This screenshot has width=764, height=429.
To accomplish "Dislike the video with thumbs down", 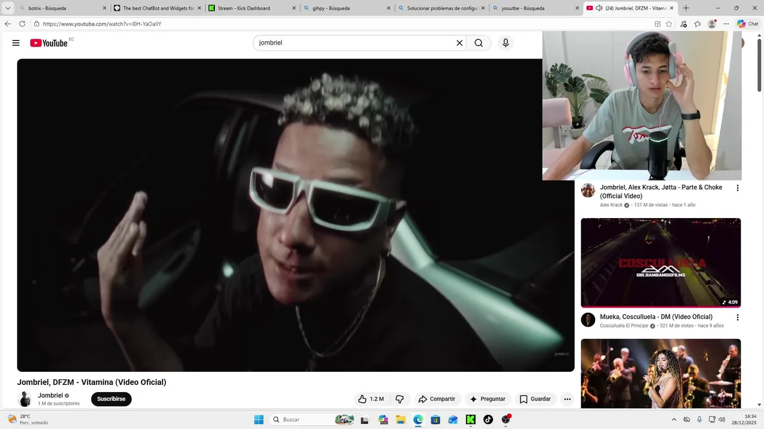I will pyautogui.click(x=400, y=399).
